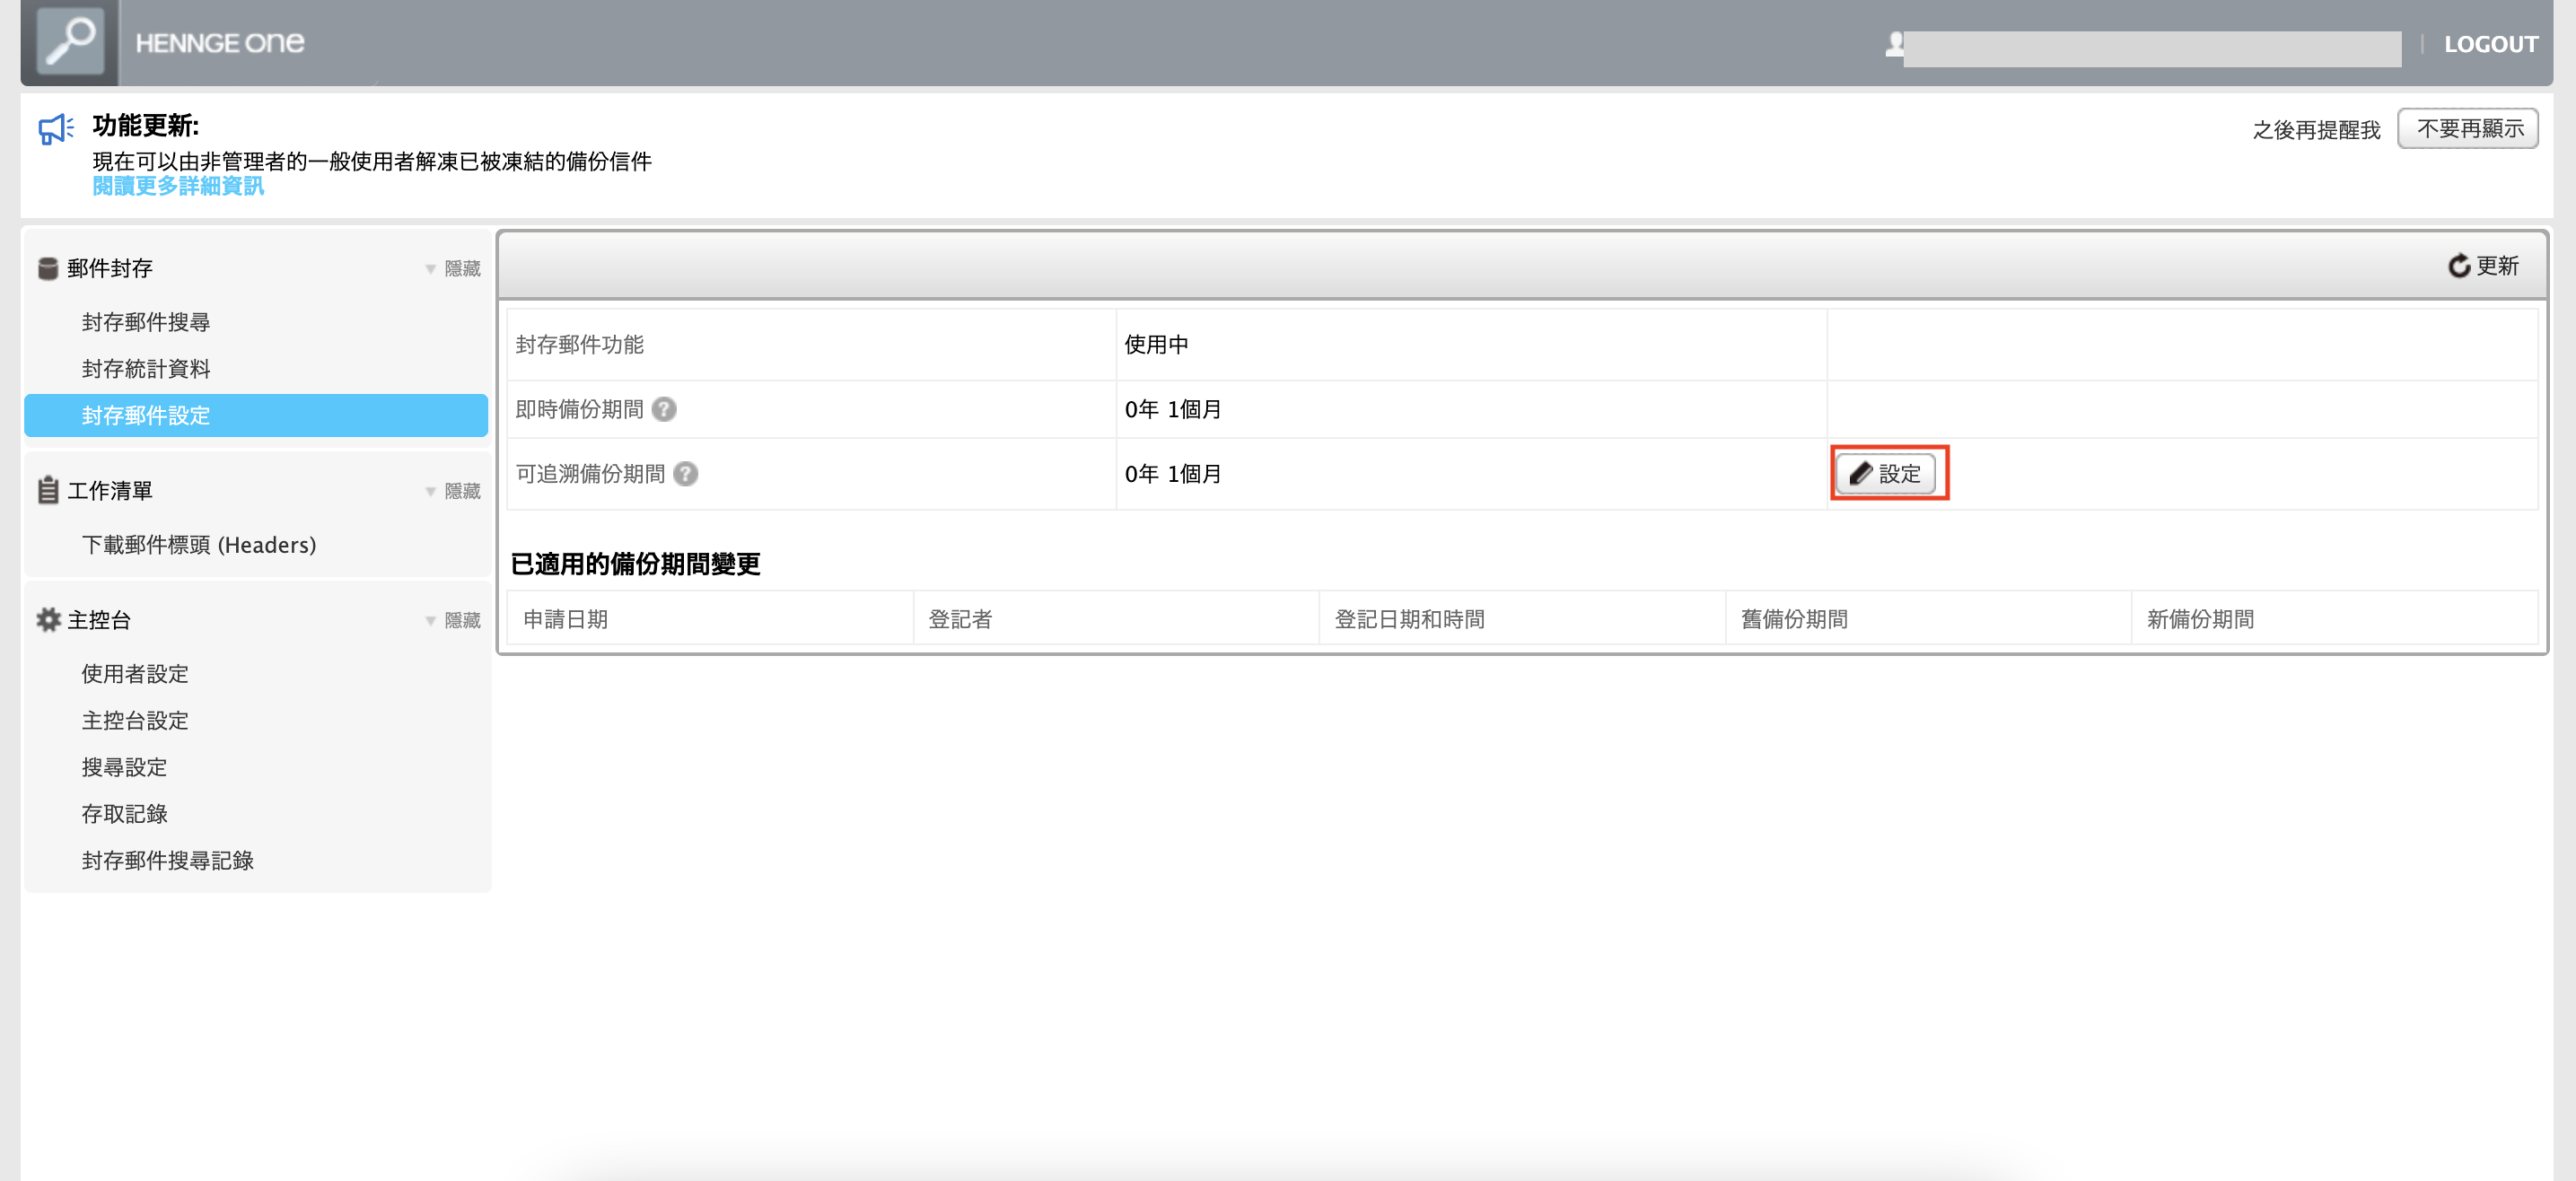Click the 可追溯備份期間 label
Viewport: 2576px width, 1181px height.
click(590, 474)
